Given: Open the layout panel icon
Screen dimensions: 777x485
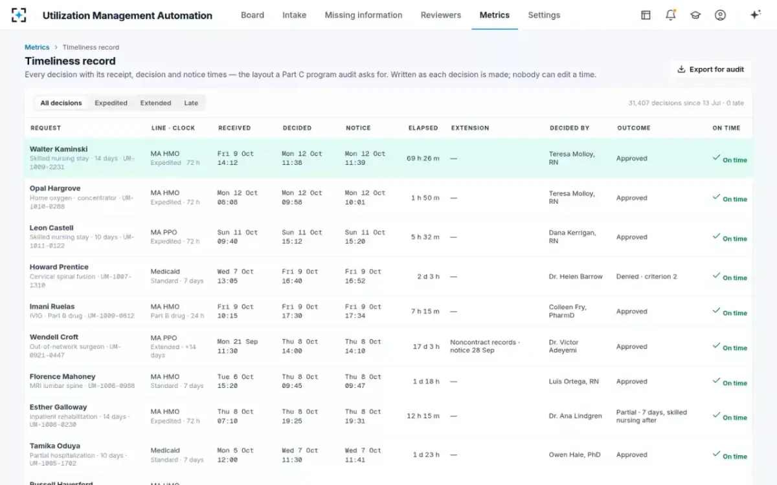Looking at the screenshot, I should coord(646,15).
